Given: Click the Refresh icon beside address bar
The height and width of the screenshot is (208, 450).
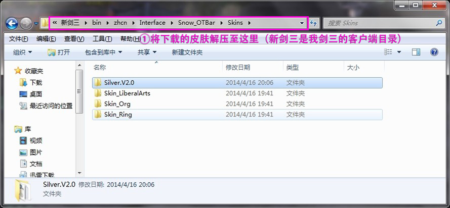Looking at the screenshot, I should click(x=313, y=23).
